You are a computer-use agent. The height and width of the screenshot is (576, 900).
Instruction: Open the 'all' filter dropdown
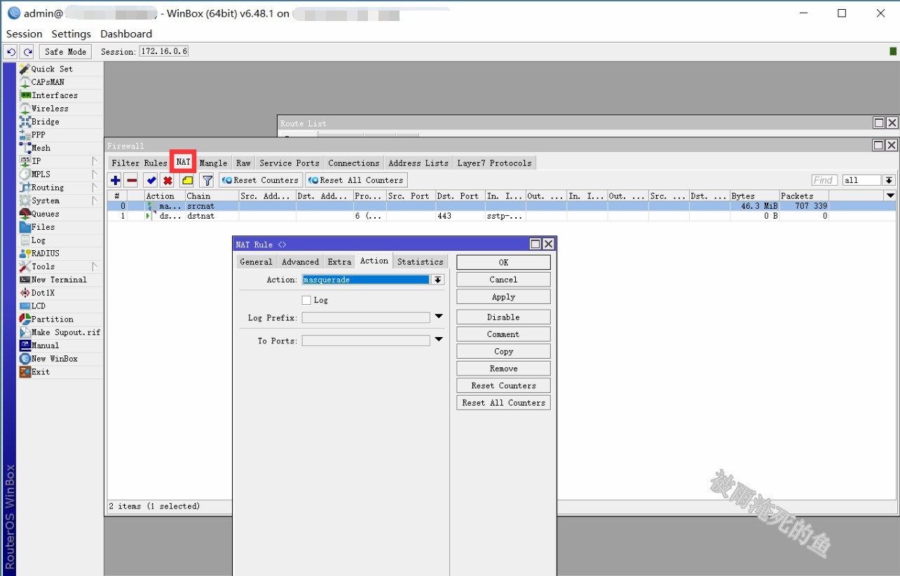point(889,180)
